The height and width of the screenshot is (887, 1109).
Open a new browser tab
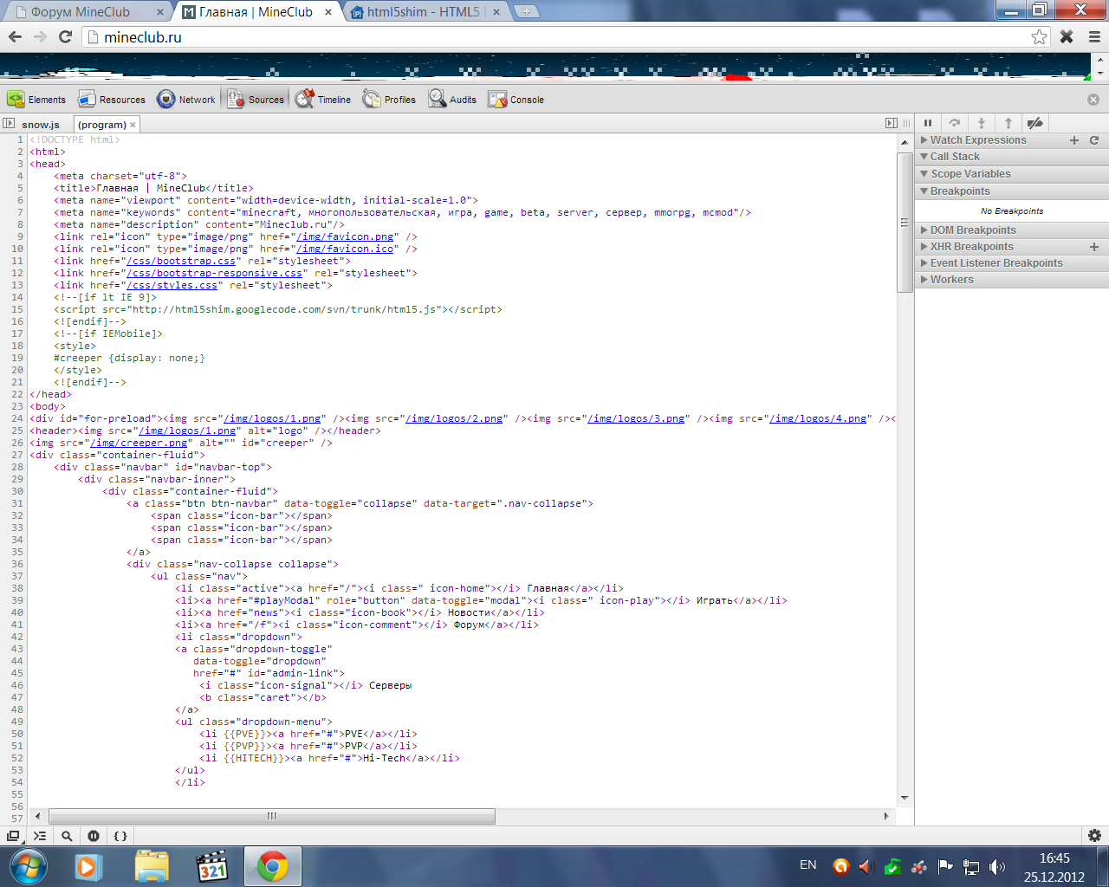526,11
